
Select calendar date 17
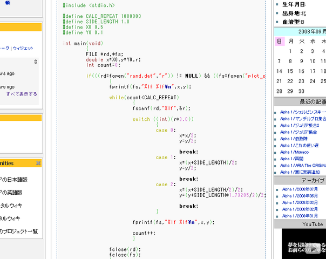313,71
